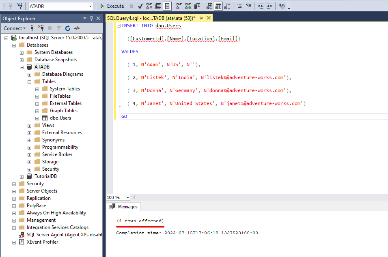Image resolution: width=388 pixels, height=257 pixels.
Task: Click '(4 rows affected)' message text
Action: pyautogui.click(x=140, y=221)
